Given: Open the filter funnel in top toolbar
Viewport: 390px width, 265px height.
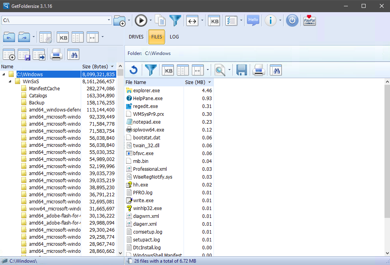Looking at the screenshot, I should pyautogui.click(x=175, y=20).
